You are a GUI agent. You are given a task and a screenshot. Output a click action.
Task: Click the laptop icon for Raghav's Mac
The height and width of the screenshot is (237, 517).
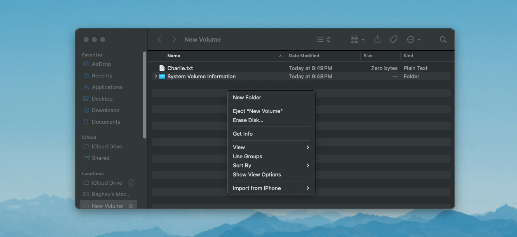86,194
